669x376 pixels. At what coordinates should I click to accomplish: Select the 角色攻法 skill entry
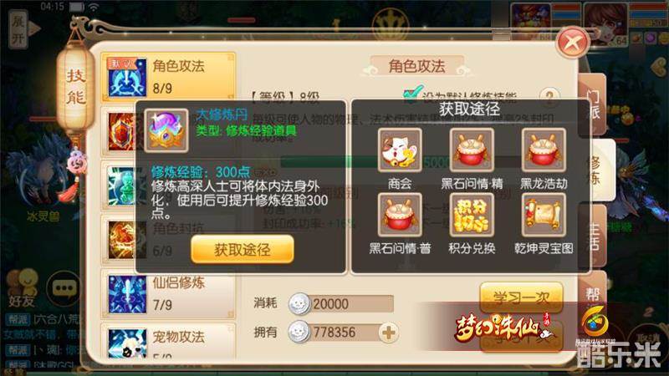[168, 77]
